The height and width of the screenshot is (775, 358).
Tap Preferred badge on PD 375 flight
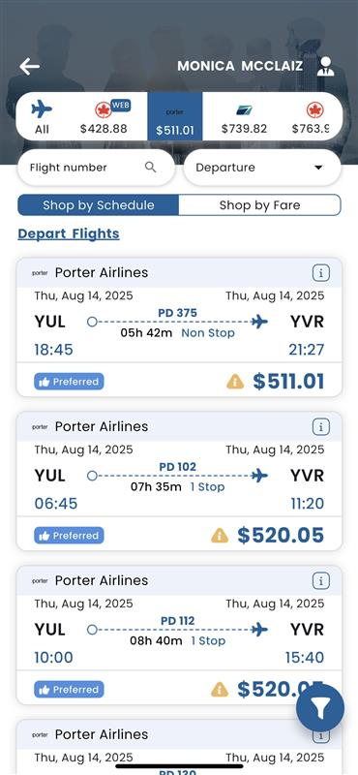69,382
